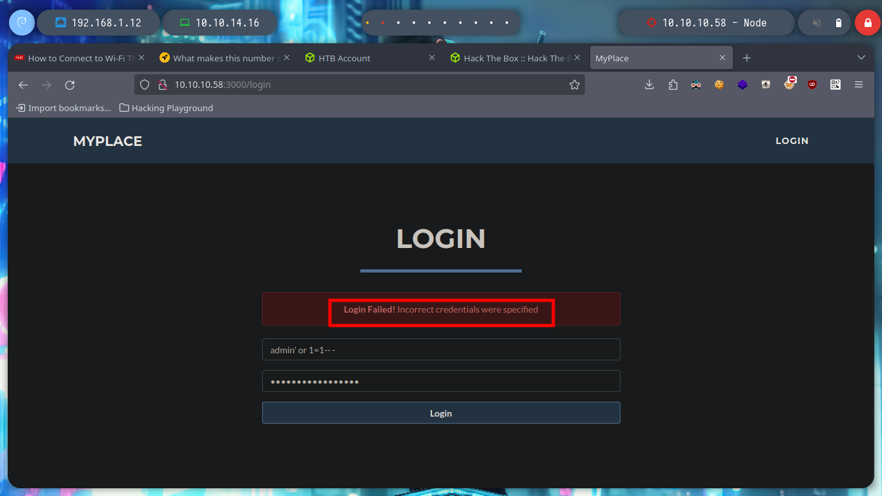Reload the current page
Screen dimensions: 882x496
tap(70, 85)
